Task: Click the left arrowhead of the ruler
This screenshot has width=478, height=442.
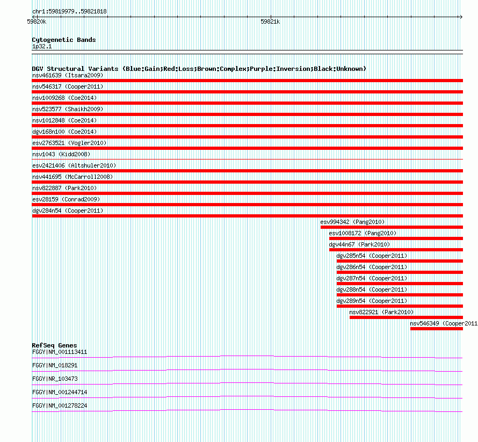Action: pos(34,17)
